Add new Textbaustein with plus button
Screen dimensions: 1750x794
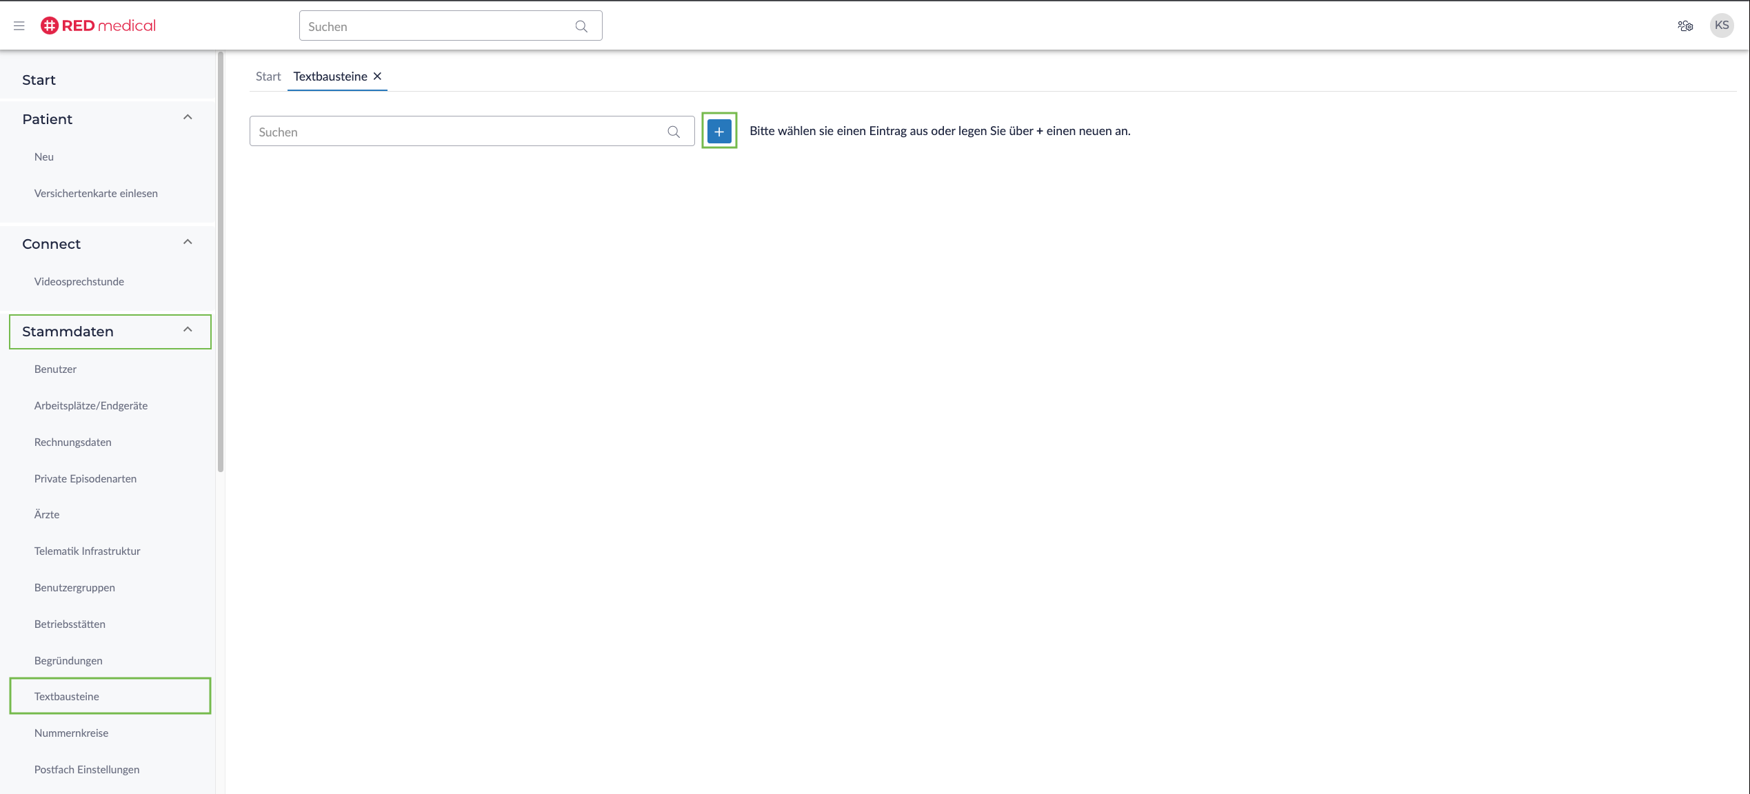(x=719, y=131)
